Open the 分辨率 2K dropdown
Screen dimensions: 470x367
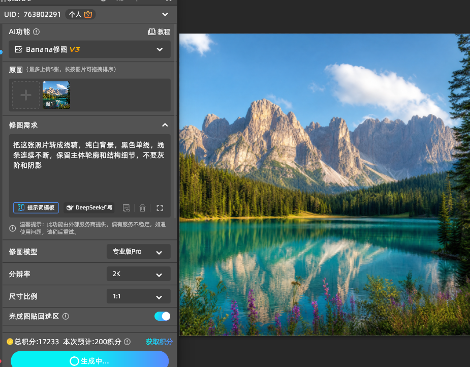[139, 274]
